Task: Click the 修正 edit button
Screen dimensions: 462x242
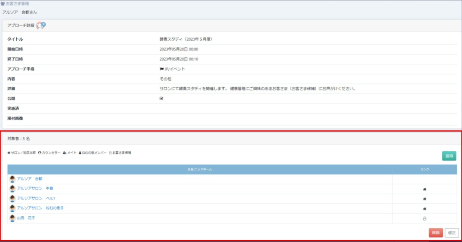Action: pyautogui.click(x=452, y=233)
